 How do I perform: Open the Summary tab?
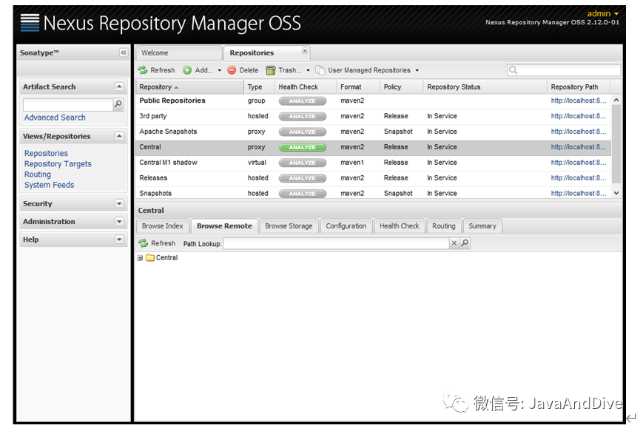(482, 226)
